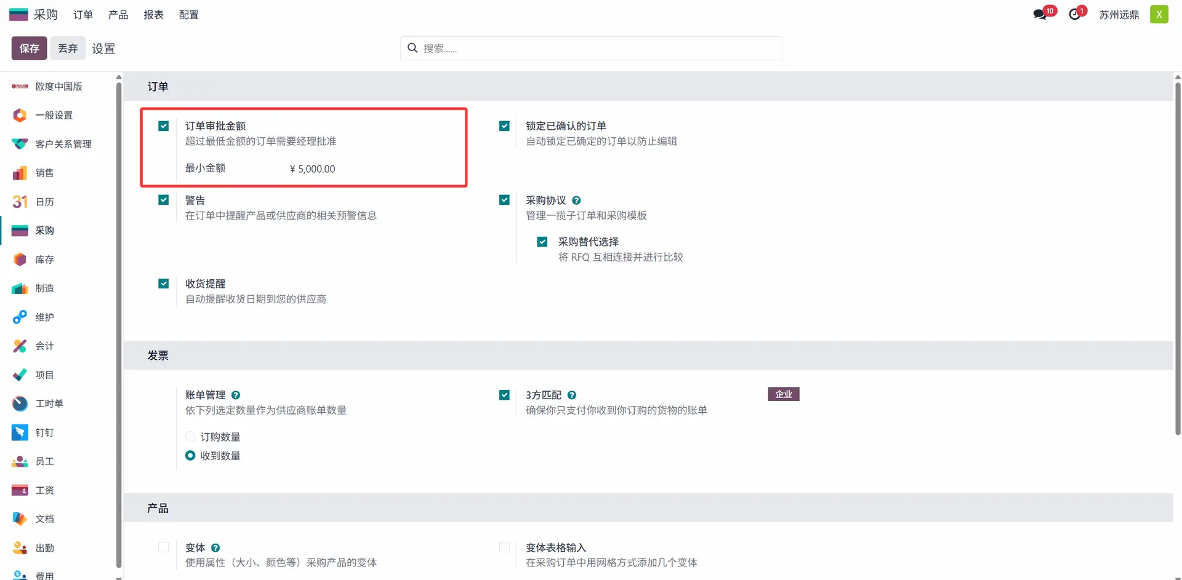
Task: Open the 报表 menu
Action: click(x=153, y=15)
